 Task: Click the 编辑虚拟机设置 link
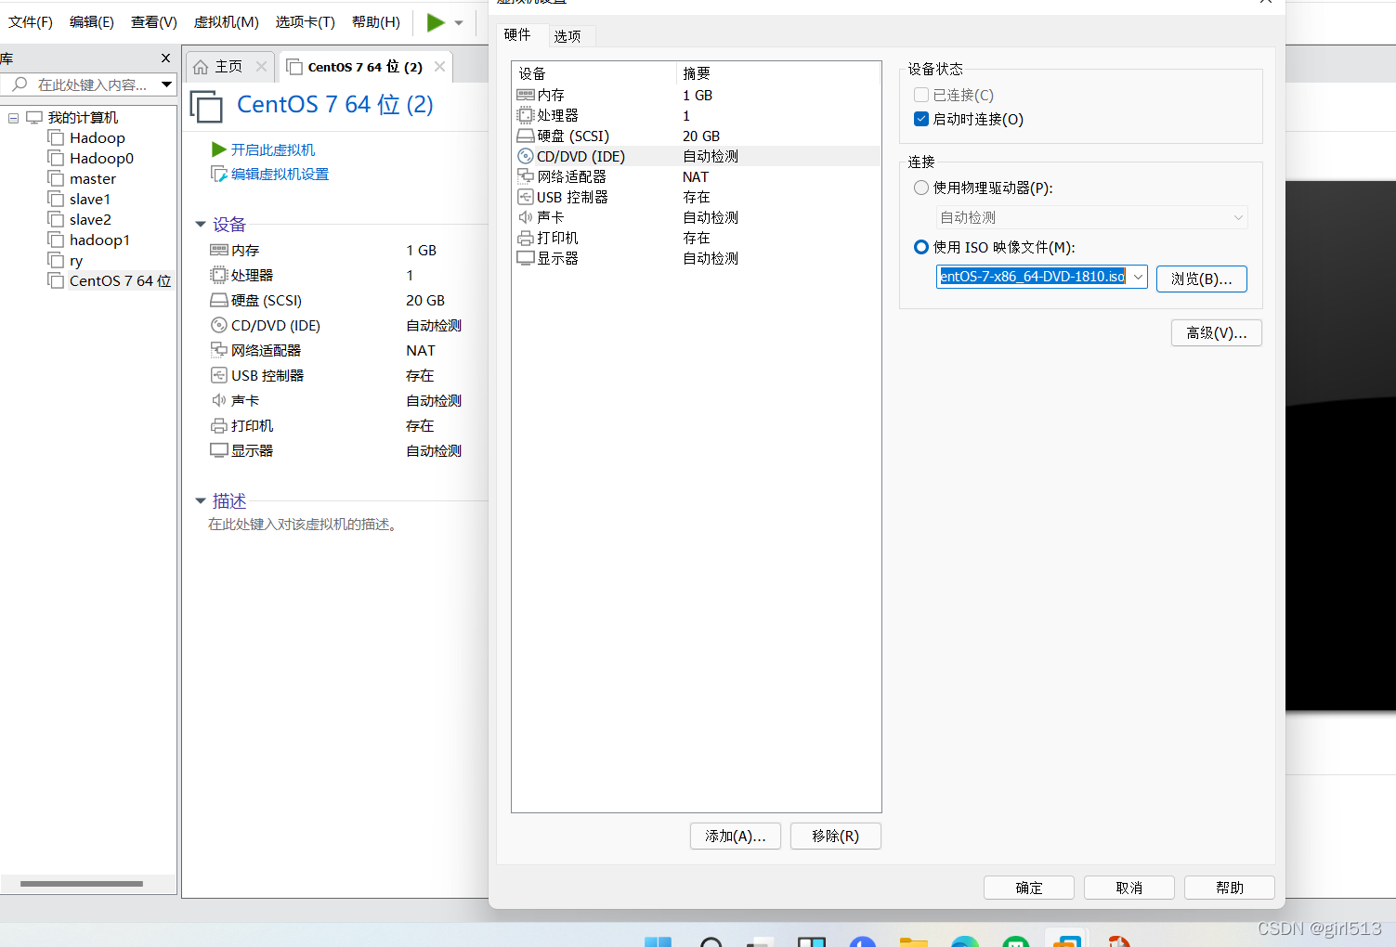pyautogui.click(x=280, y=175)
